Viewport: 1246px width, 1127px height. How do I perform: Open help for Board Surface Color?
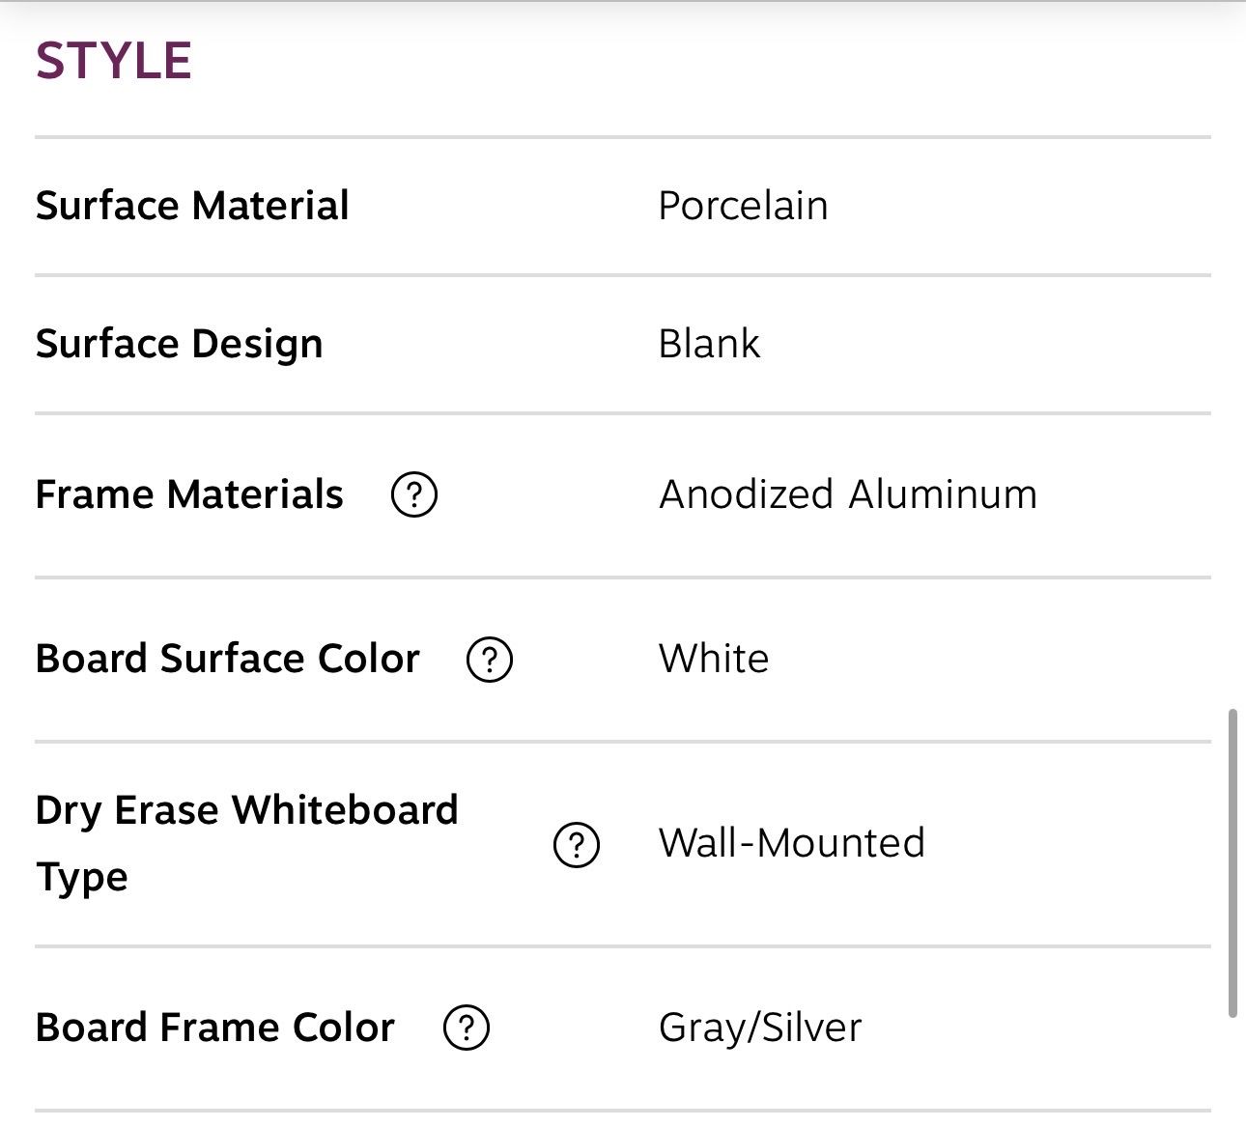tap(489, 660)
